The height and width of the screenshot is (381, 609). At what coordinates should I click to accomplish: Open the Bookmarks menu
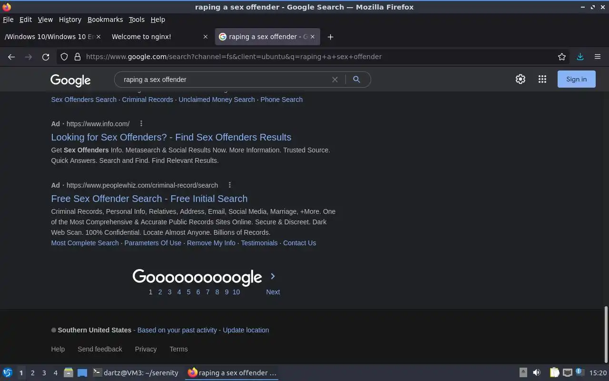click(105, 20)
